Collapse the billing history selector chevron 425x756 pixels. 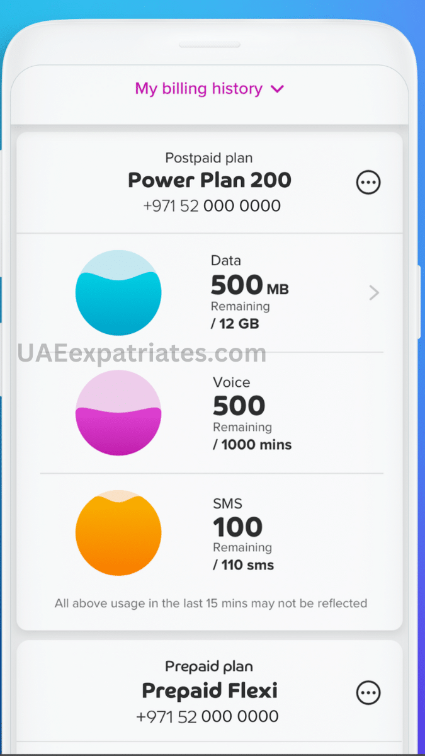(277, 89)
